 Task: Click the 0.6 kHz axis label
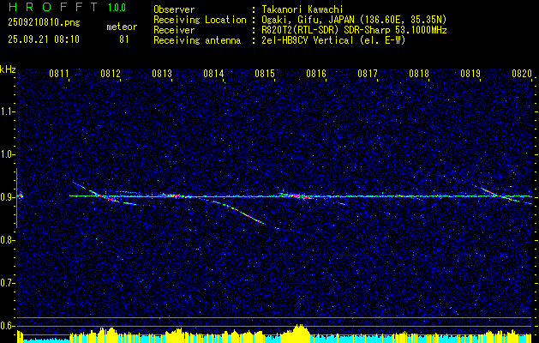(7, 326)
